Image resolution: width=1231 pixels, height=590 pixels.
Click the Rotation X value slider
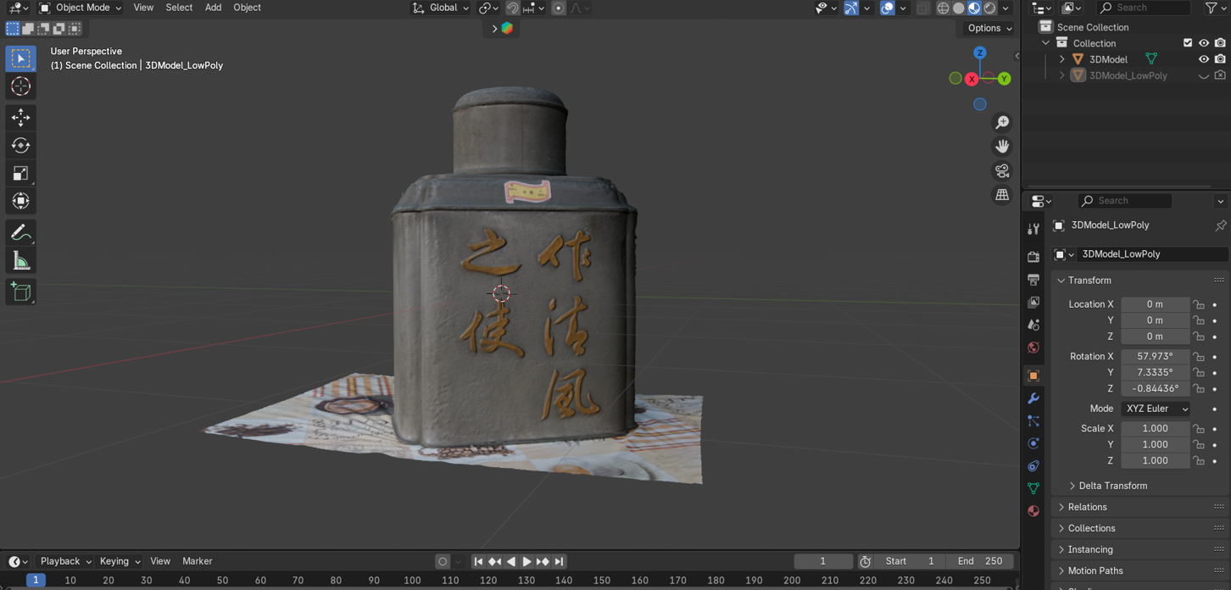coord(1155,356)
